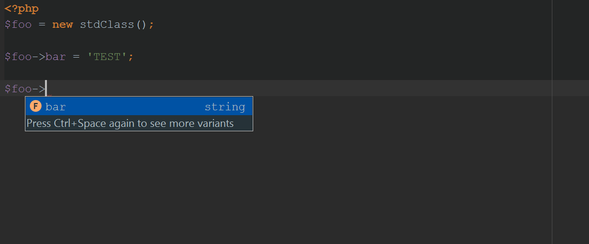Click $foo on the highlighted current line
This screenshot has width=589, height=244.
18,89
